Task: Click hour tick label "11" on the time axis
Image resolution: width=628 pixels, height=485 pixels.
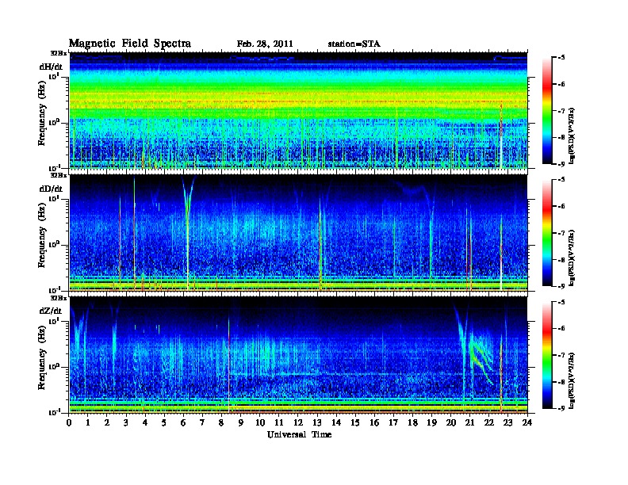Action: pos(279,422)
